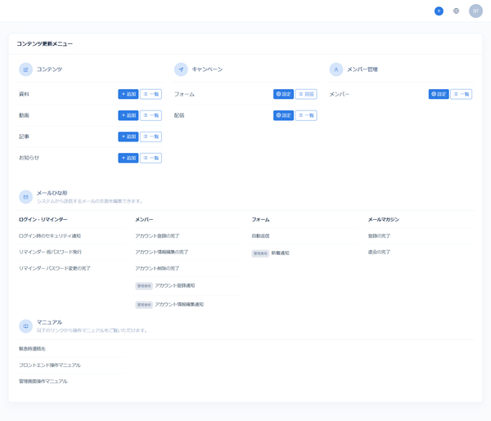491x421 pixels.
Task: Open 管理画面操作マニュアル link
Action: (x=43, y=381)
